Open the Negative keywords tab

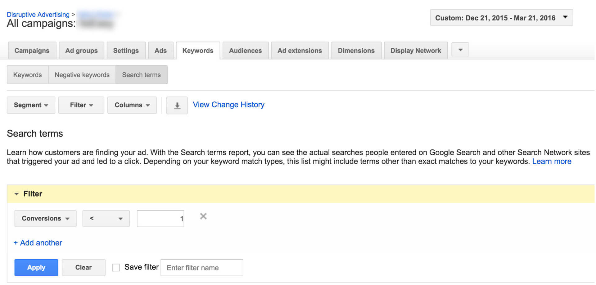pos(82,75)
